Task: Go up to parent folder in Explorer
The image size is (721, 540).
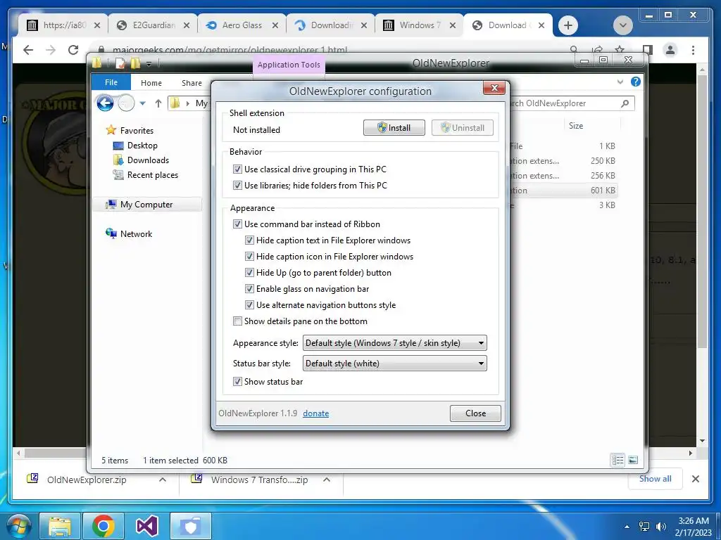Action: [x=158, y=103]
